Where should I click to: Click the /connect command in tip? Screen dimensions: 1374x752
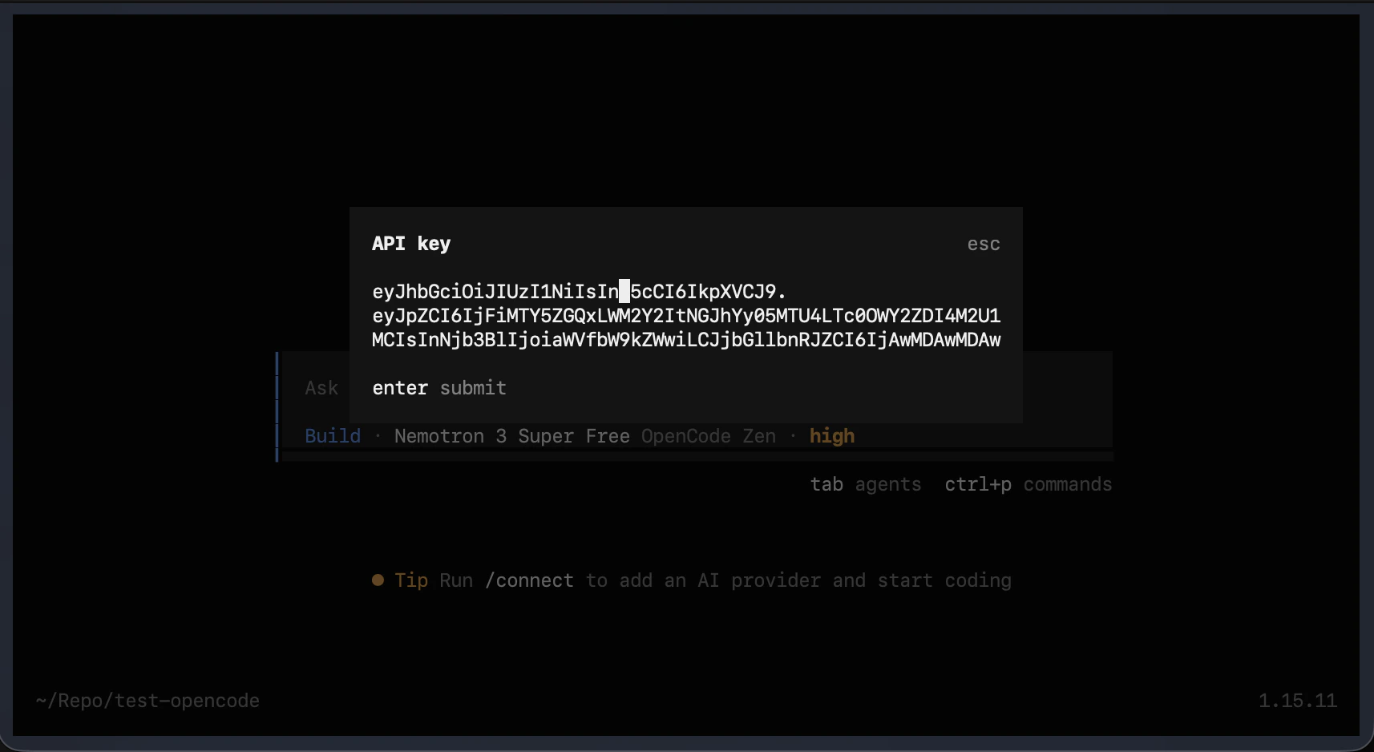tap(529, 580)
